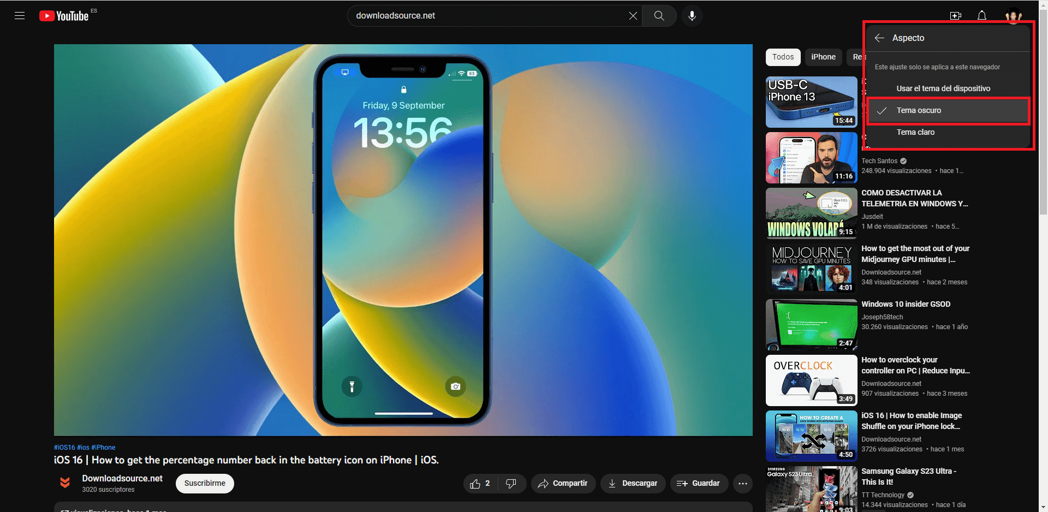Image resolution: width=1048 pixels, height=512 pixels.
Task: Dislike the video
Action: [511, 484]
